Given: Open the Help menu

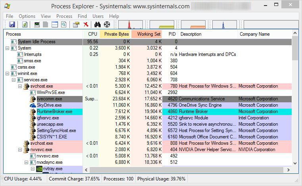Looking at the screenshot, I should (x=114, y=16).
